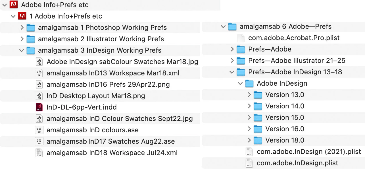Viewport: 365px width, 169px height.
Task: Select file name amalgamsab InD Colour Swatches Sept22.jpg
Action: pyautogui.click(x=120, y=119)
